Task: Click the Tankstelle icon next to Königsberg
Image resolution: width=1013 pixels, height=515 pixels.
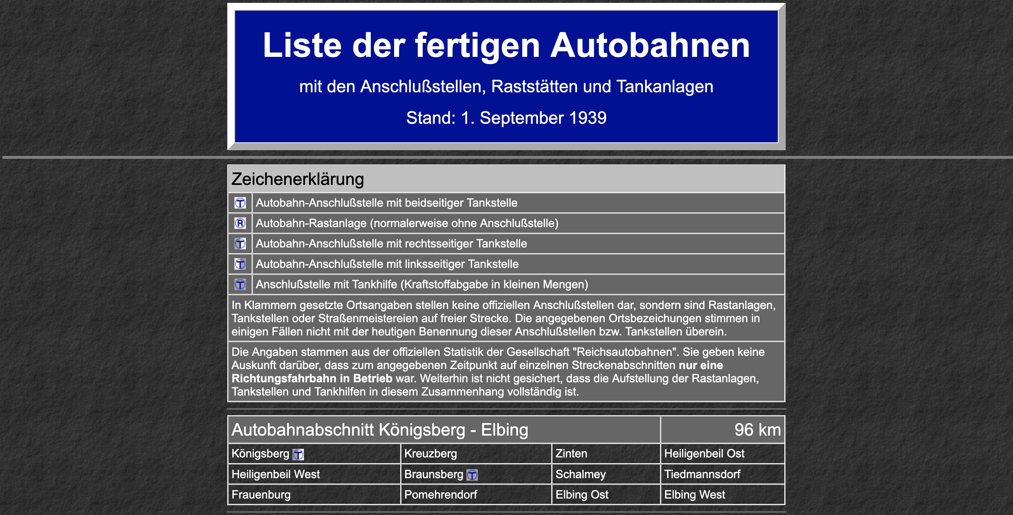Action: pos(299,455)
